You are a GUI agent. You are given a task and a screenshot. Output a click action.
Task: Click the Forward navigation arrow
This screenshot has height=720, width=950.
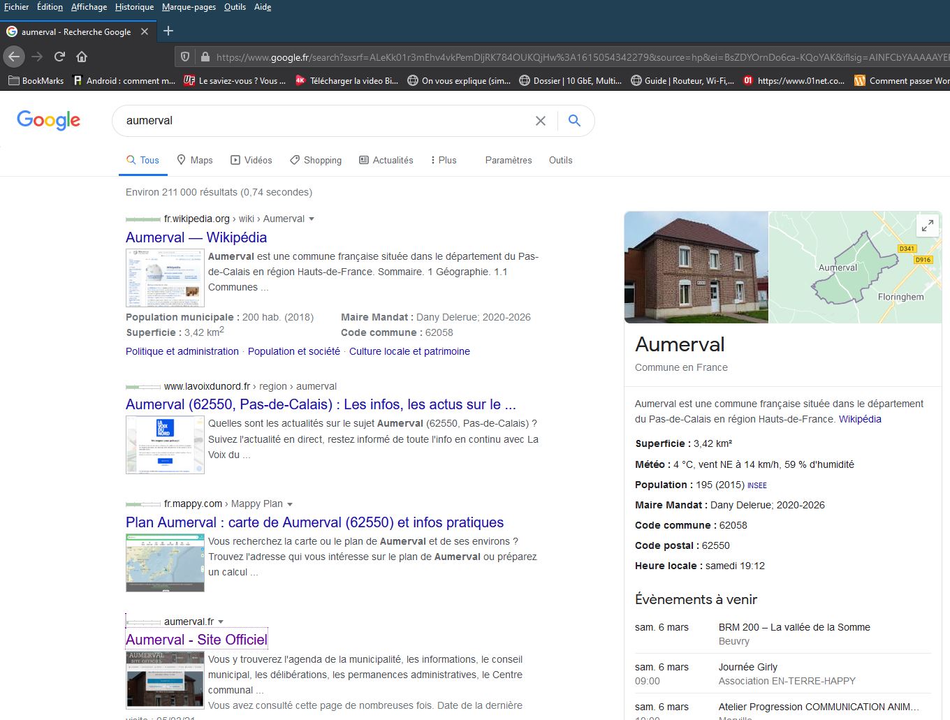pos(37,57)
